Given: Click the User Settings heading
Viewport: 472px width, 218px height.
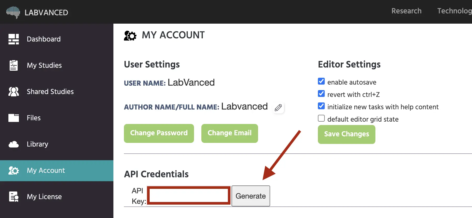Looking at the screenshot, I should coord(152,64).
